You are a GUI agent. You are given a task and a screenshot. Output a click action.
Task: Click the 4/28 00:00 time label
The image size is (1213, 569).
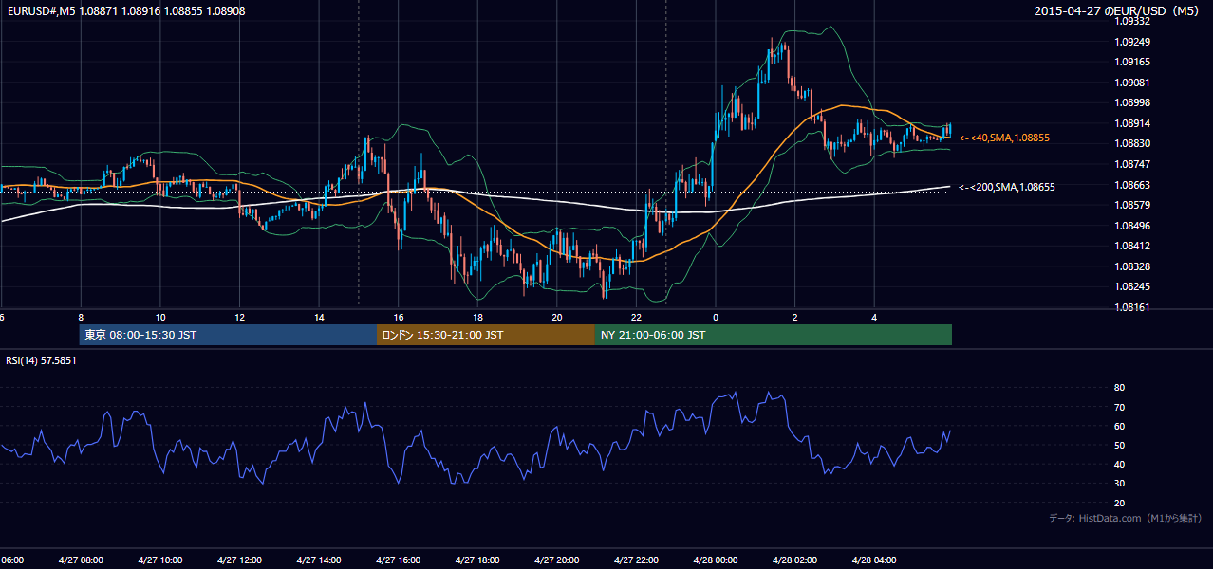716,560
